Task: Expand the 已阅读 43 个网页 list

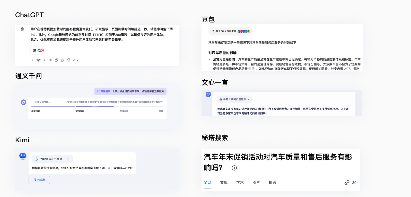Action: click(68, 159)
